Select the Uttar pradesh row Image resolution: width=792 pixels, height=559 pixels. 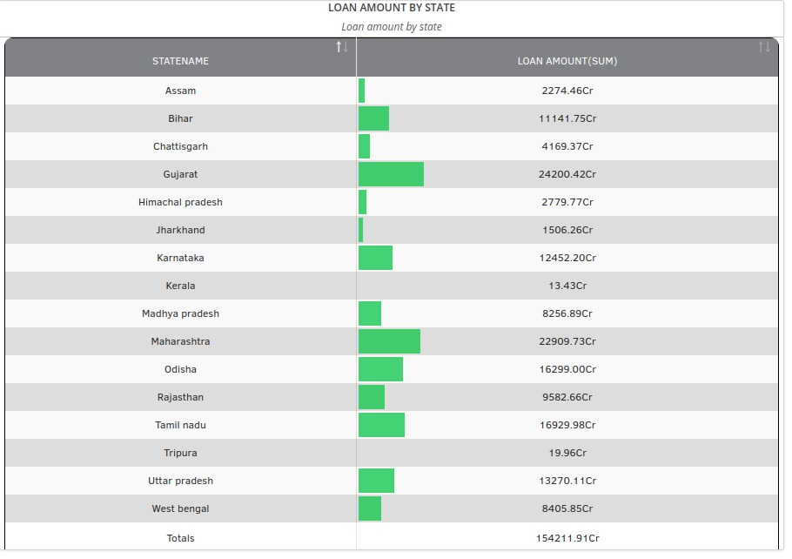pyautogui.click(x=180, y=481)
